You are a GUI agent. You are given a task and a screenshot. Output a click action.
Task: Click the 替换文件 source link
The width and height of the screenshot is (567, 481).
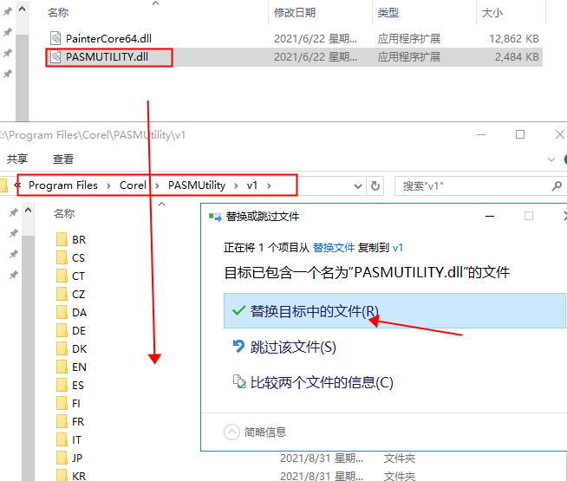[x=334, y=248]
